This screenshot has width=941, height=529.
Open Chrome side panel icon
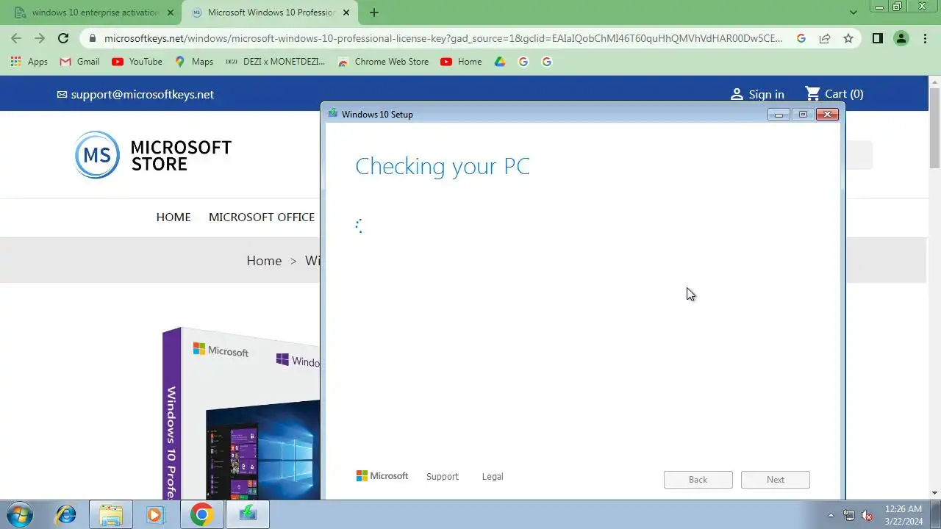877,38
